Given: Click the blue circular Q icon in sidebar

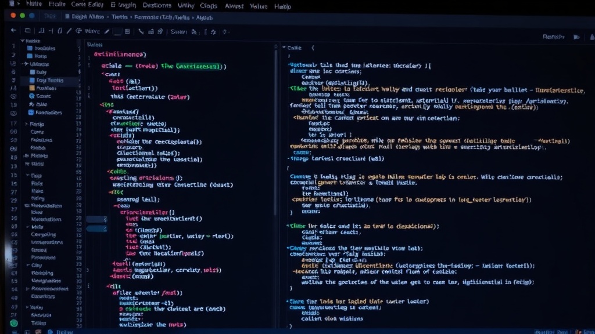Looking at the screenshot, I should [32, 96].
